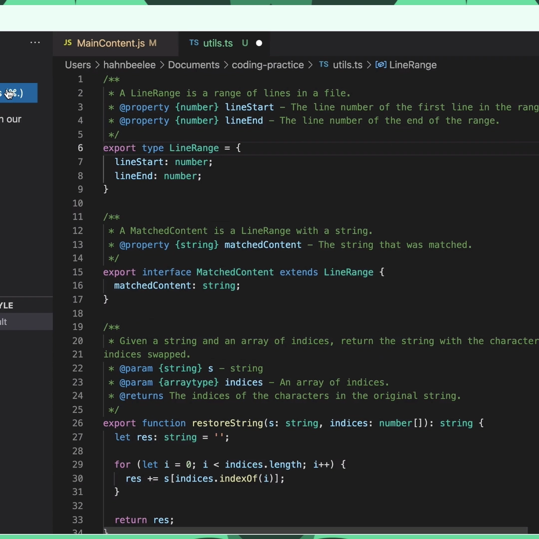Click the TS icon in the breadcrumb path

click(324, 64)
